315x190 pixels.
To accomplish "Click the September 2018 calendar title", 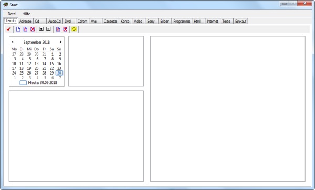I will [37, 42].
